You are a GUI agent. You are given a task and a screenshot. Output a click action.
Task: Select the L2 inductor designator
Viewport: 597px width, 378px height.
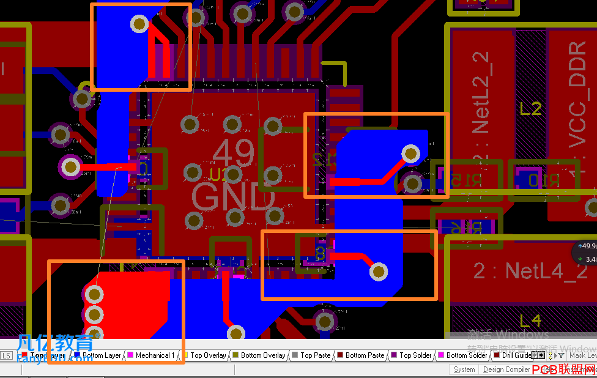(x=530, y=109)
